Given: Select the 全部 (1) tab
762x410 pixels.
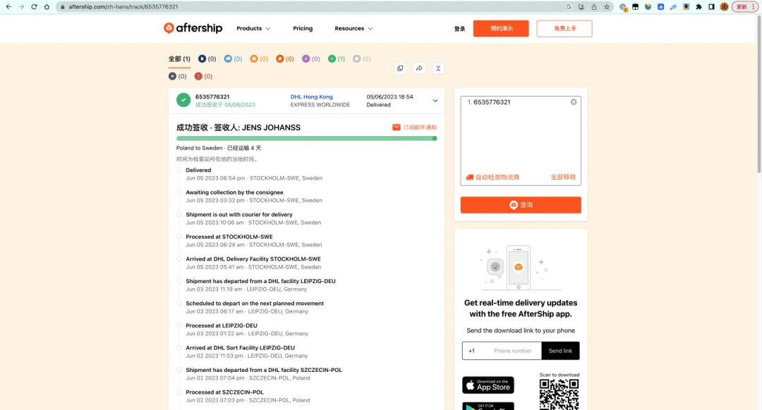Looking at the screenshot, I should (179, 58).
